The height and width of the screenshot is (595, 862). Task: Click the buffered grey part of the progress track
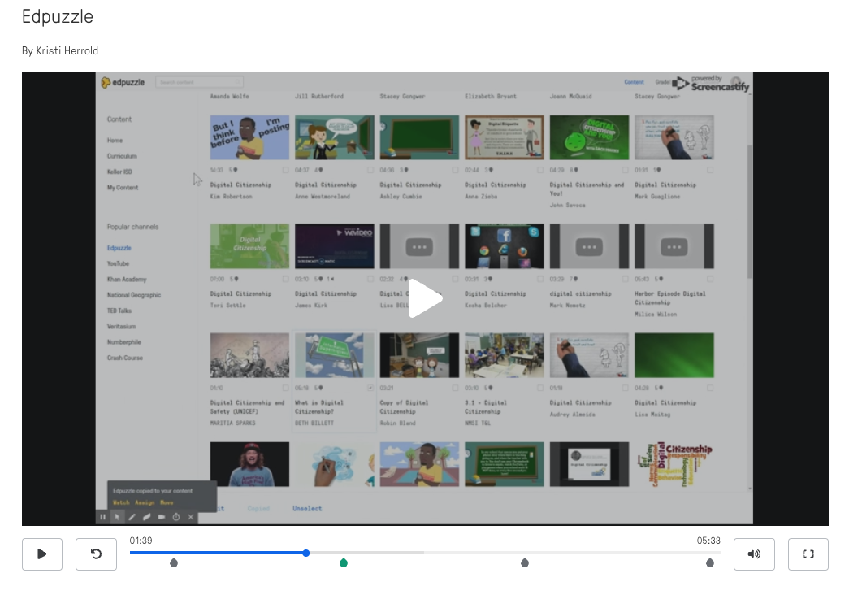[x=366, y=553]
